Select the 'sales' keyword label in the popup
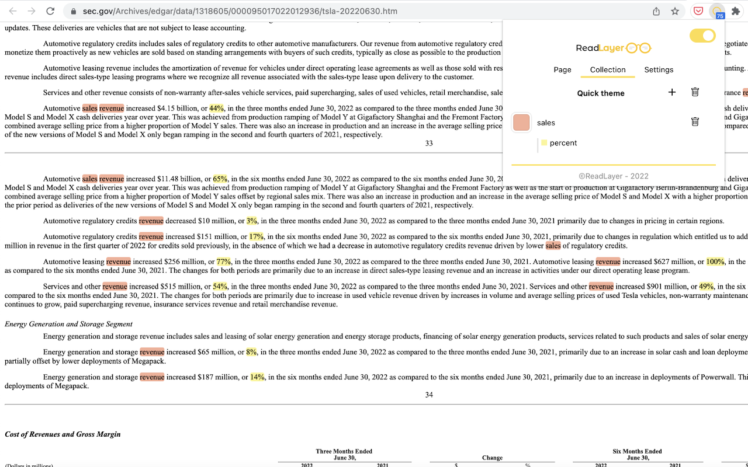 tap(546, 123)
